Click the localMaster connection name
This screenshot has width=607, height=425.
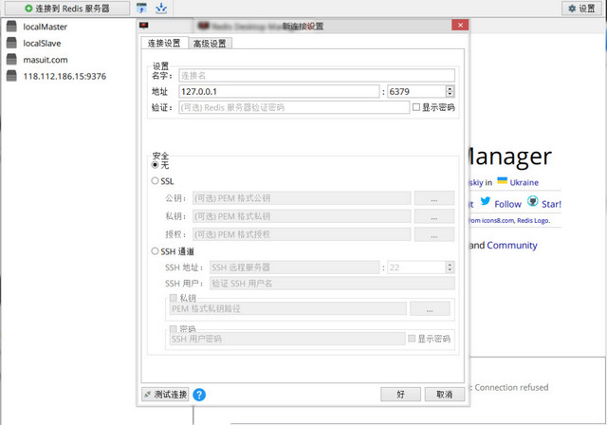coord(45,27)
